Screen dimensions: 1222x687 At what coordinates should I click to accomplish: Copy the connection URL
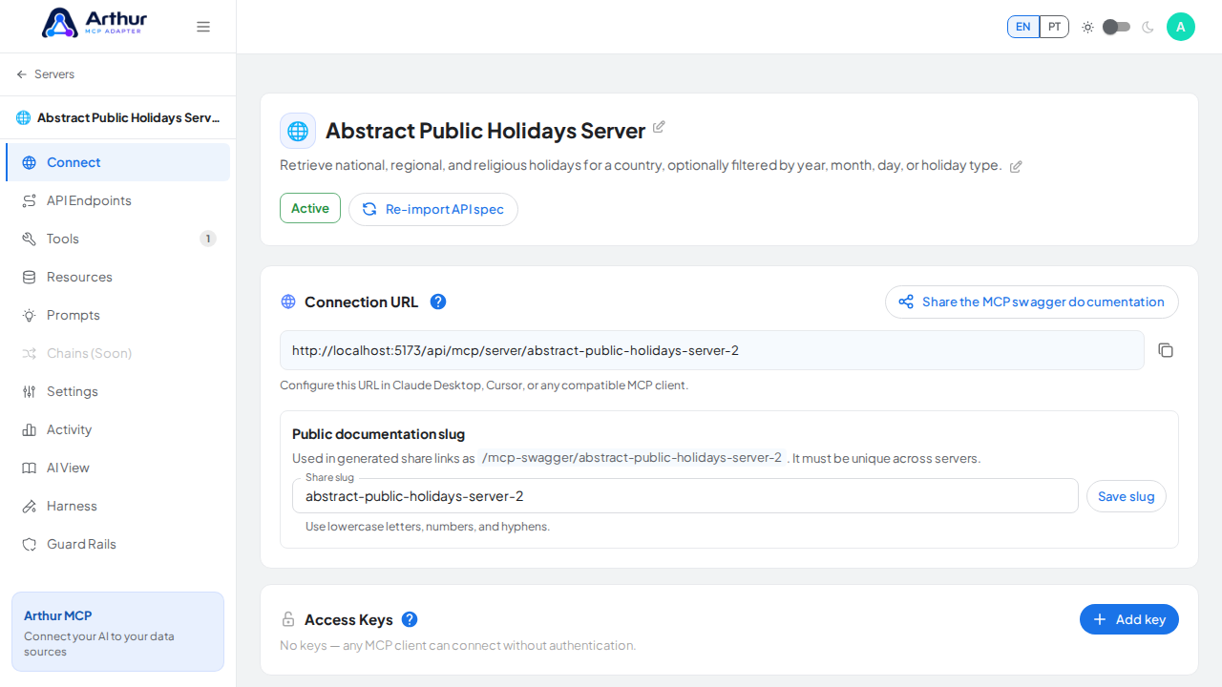click(x=1166, y=350)
